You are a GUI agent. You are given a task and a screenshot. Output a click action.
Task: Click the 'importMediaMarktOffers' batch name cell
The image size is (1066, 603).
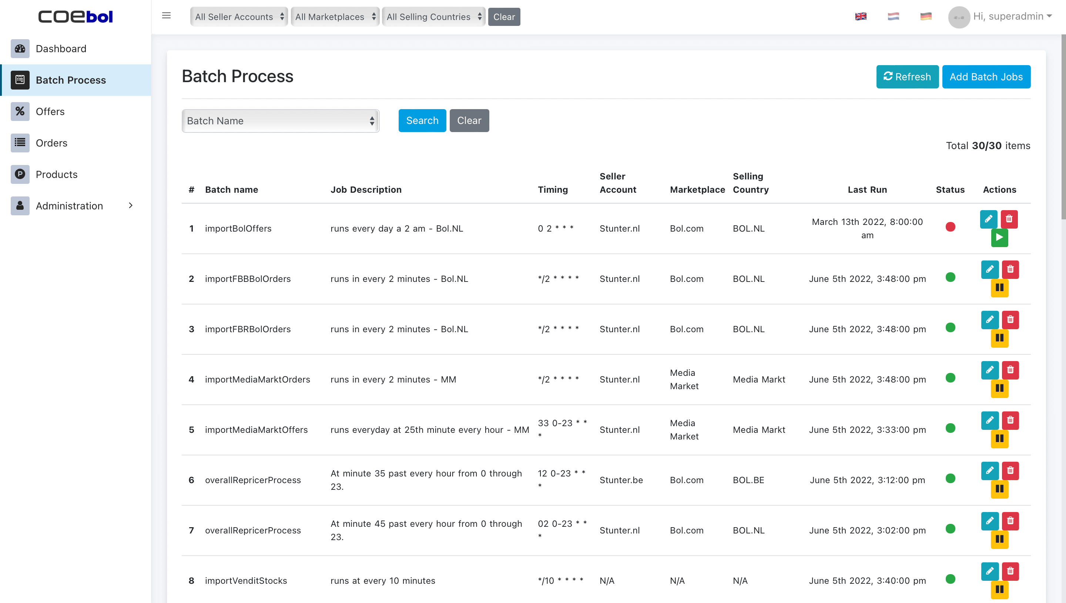[x=256, y=430]
